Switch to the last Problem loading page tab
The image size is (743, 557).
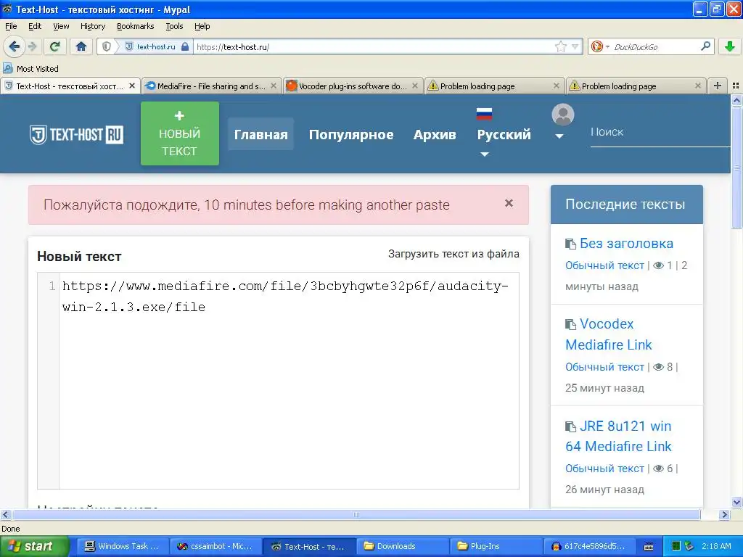coord(636,86)
